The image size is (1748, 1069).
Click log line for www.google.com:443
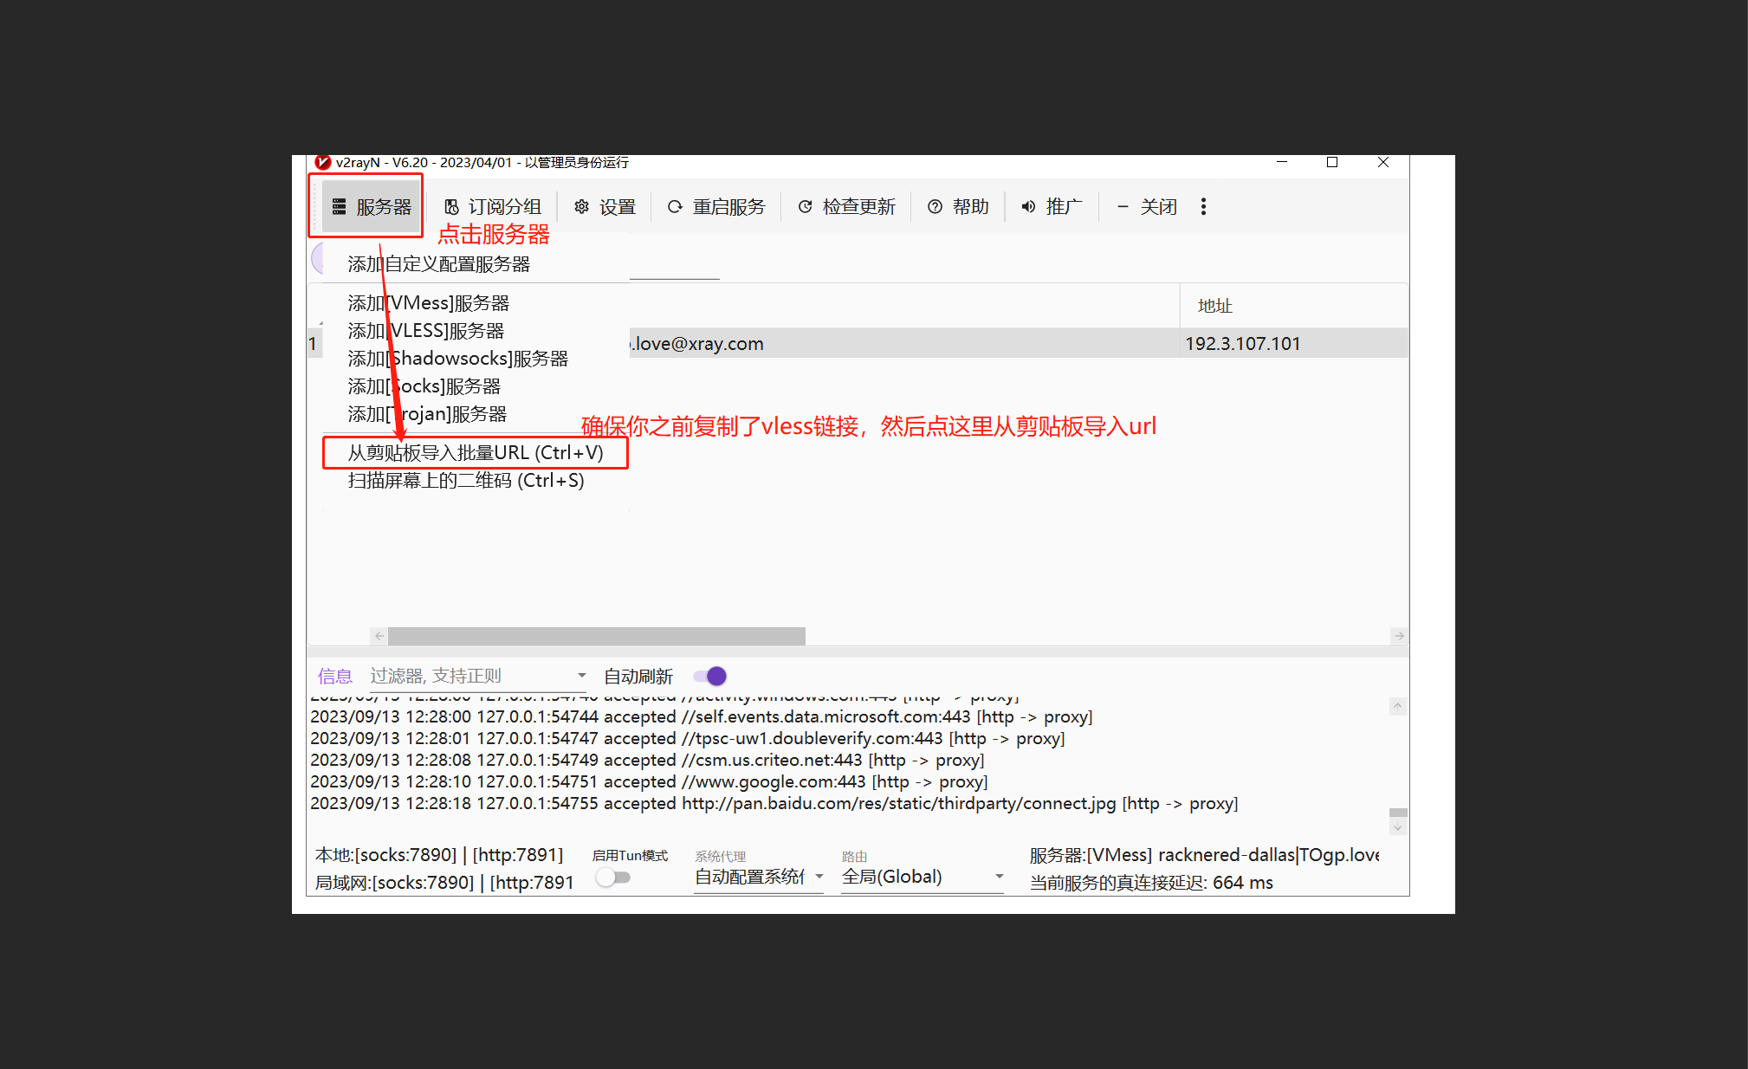pos(649,782)
